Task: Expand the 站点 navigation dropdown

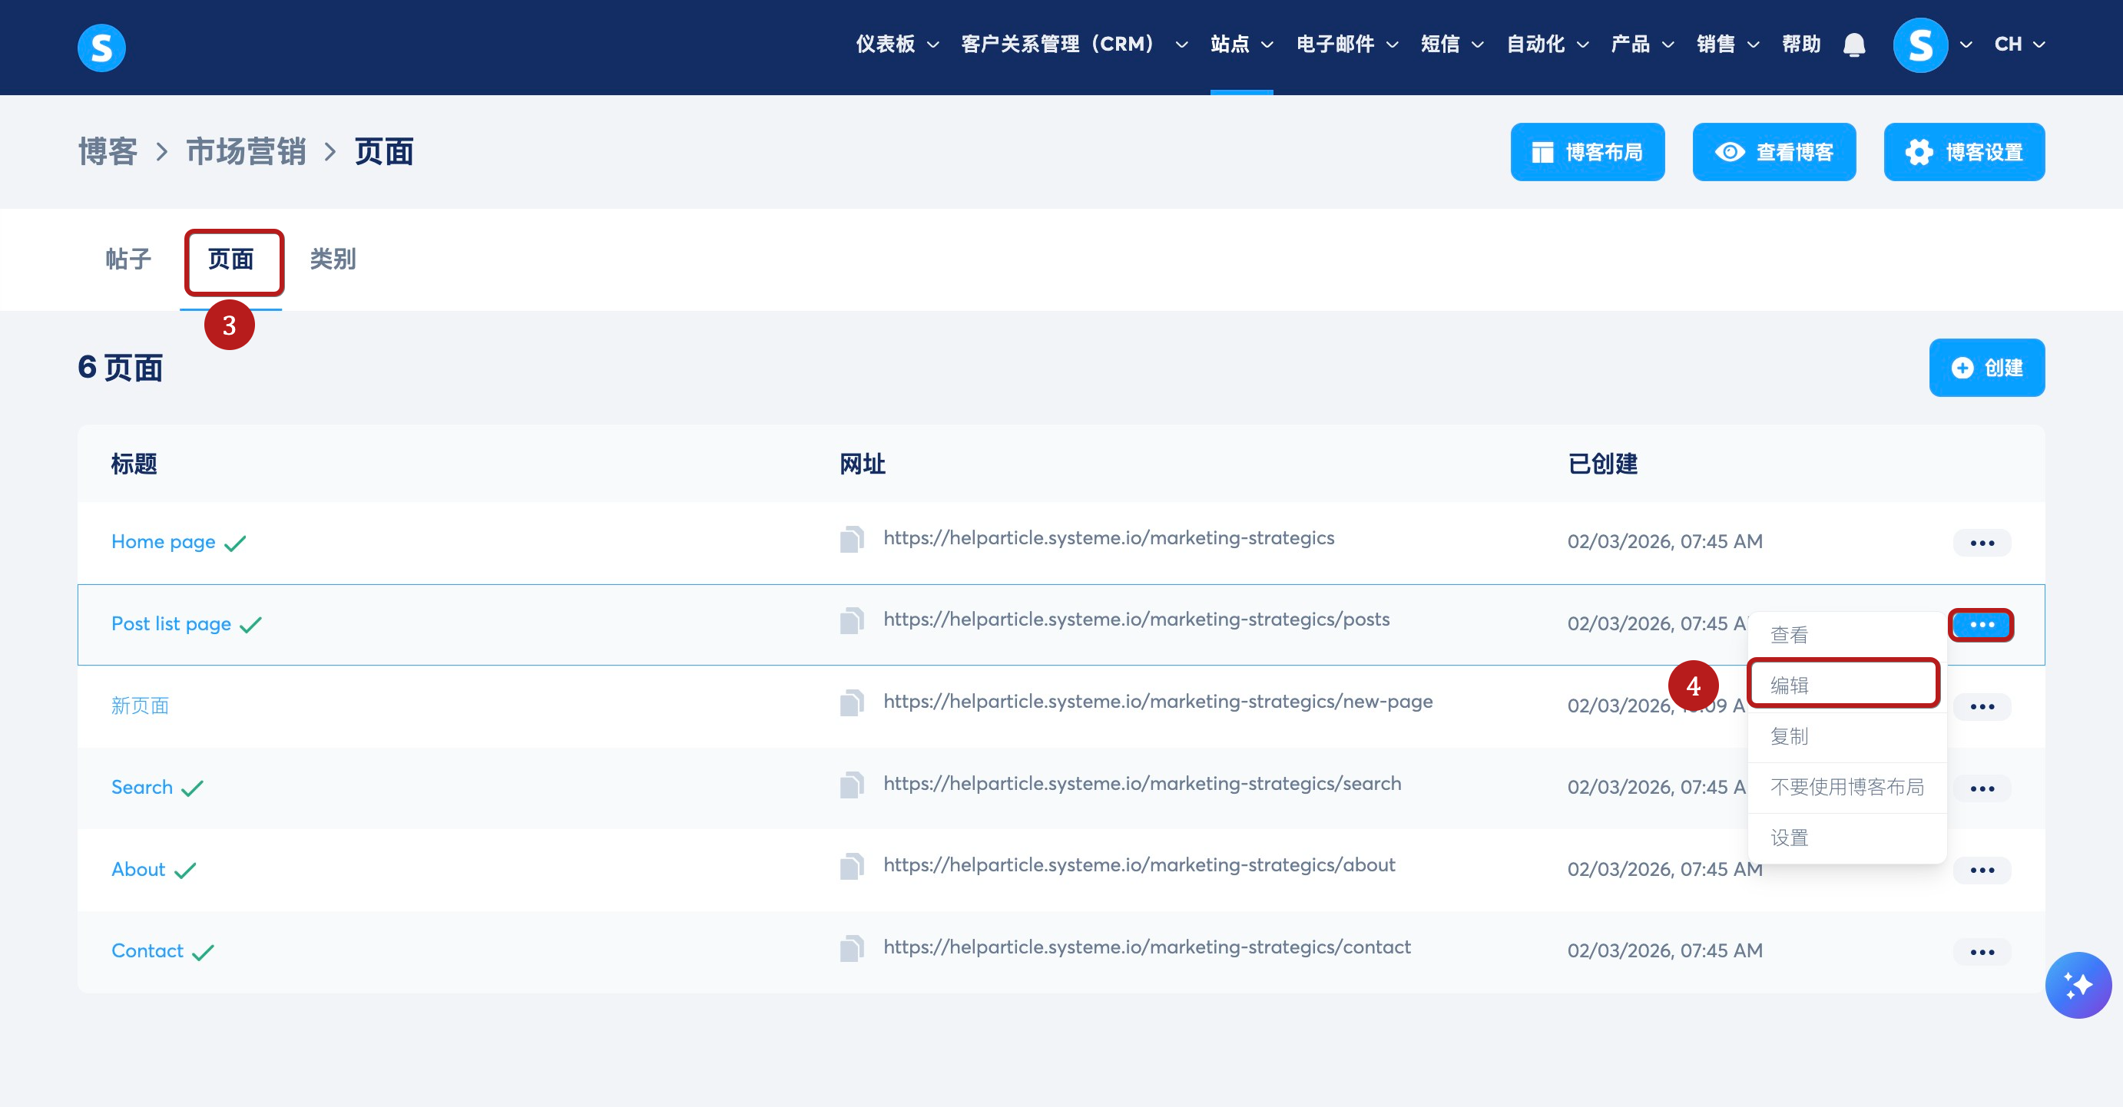Action: tap(1241, 45)
